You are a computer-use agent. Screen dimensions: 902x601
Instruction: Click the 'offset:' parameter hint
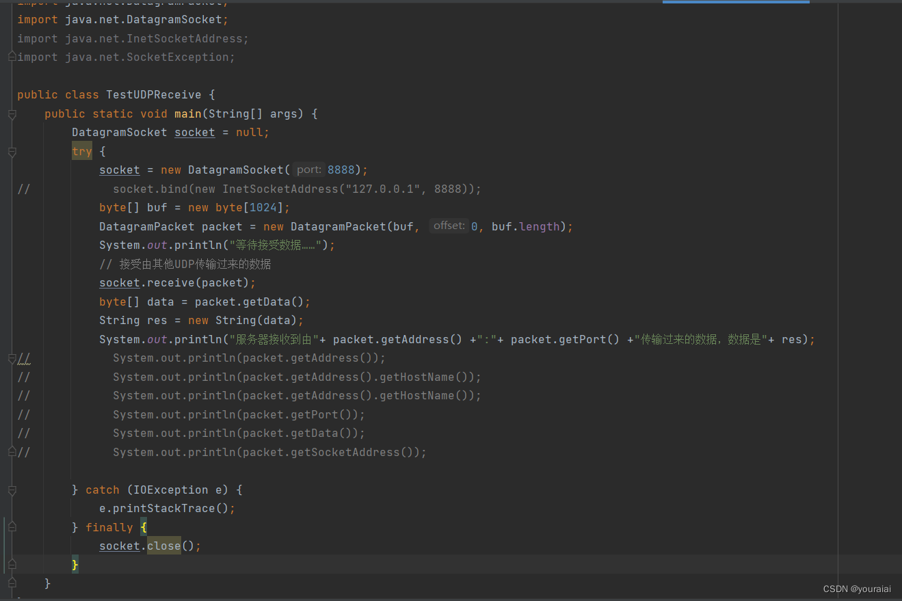click(x=449, y=226)
